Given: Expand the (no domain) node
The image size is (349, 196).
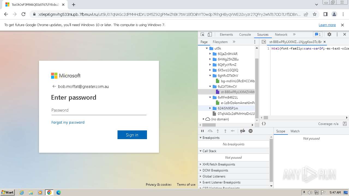Looking at the screenshot, I should pyautogui.click(x=203, y=119).
